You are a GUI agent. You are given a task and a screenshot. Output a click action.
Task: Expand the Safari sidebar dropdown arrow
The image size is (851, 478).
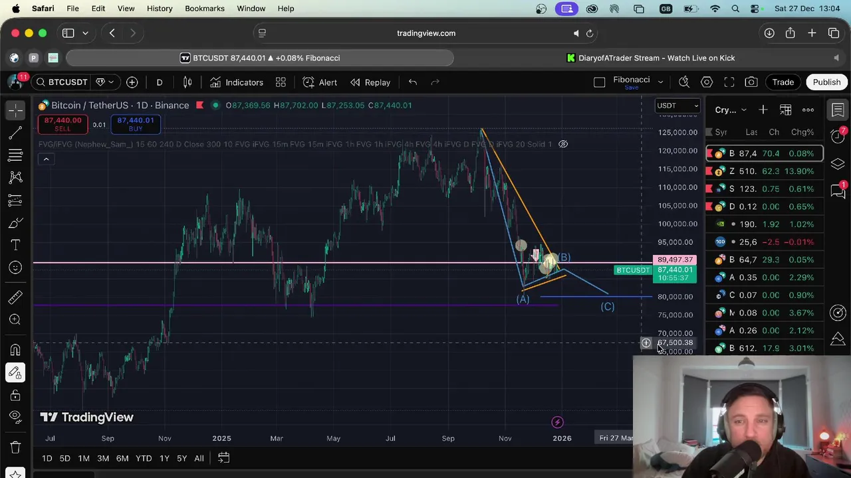coord(85,33)
